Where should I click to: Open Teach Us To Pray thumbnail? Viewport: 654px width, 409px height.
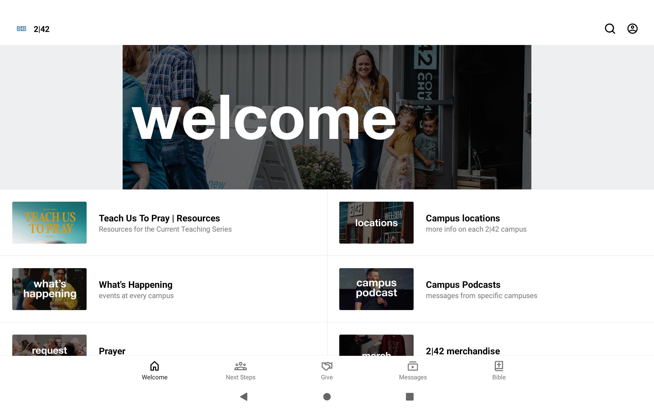pyautogui.click(x=50, y=223)
